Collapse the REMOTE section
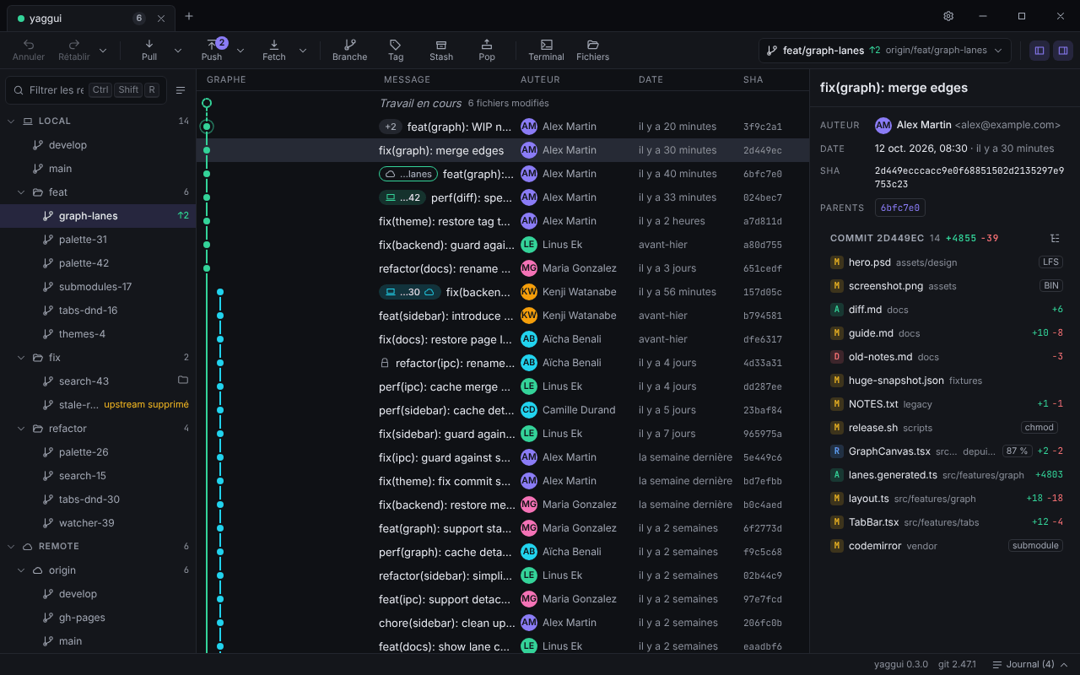Image resolution: width=1080 pixels, height=675 pixels. click(12, 546)
